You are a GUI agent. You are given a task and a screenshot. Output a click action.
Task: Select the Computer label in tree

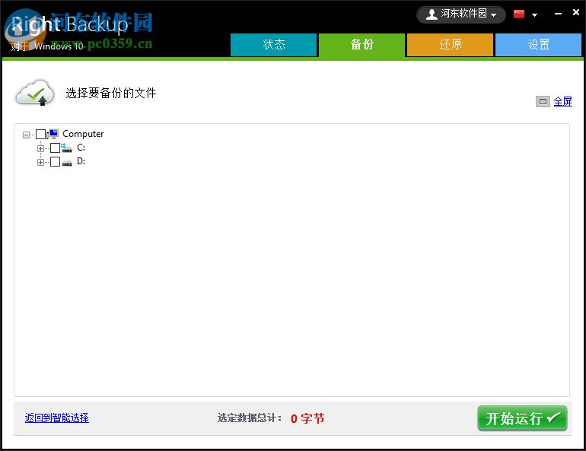[83, 134]
